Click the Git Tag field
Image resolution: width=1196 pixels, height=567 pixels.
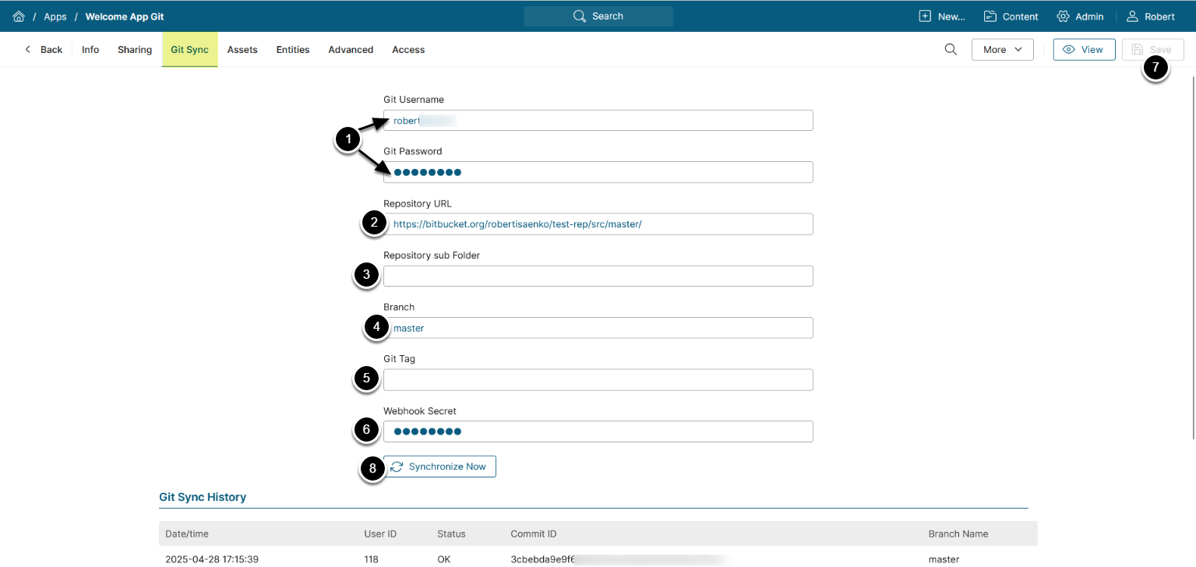[598, 379]
